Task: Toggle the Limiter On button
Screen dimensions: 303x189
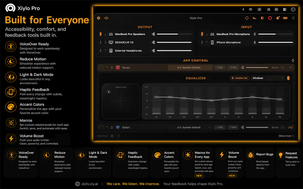Action: (239, 78)
